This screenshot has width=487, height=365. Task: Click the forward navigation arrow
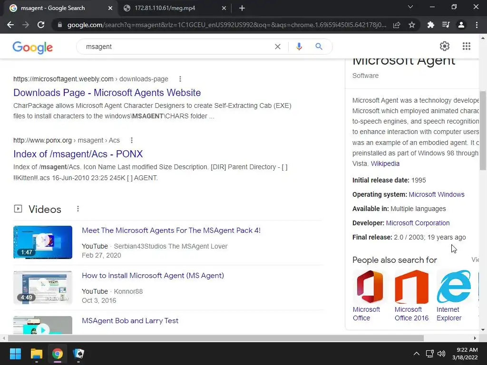(26, 25)
